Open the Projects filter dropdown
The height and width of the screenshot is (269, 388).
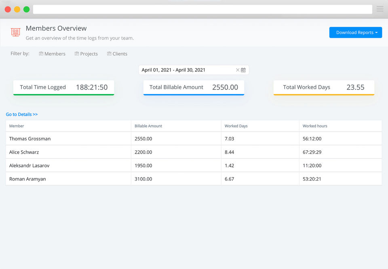[x=89, y=54]
